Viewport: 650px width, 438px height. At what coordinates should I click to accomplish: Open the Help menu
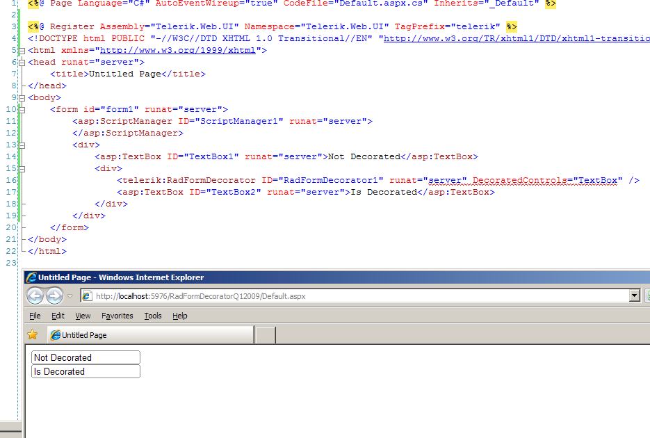pyautogui.click(x=180, y=316)
